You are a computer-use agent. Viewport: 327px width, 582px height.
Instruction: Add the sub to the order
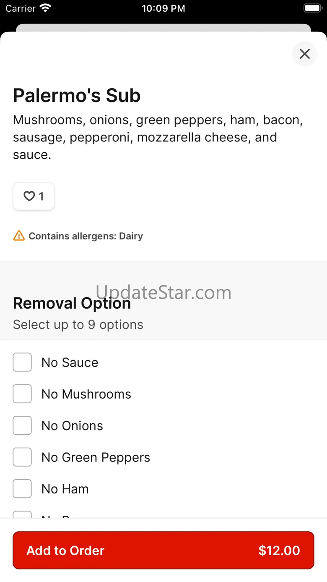point(163,550)
